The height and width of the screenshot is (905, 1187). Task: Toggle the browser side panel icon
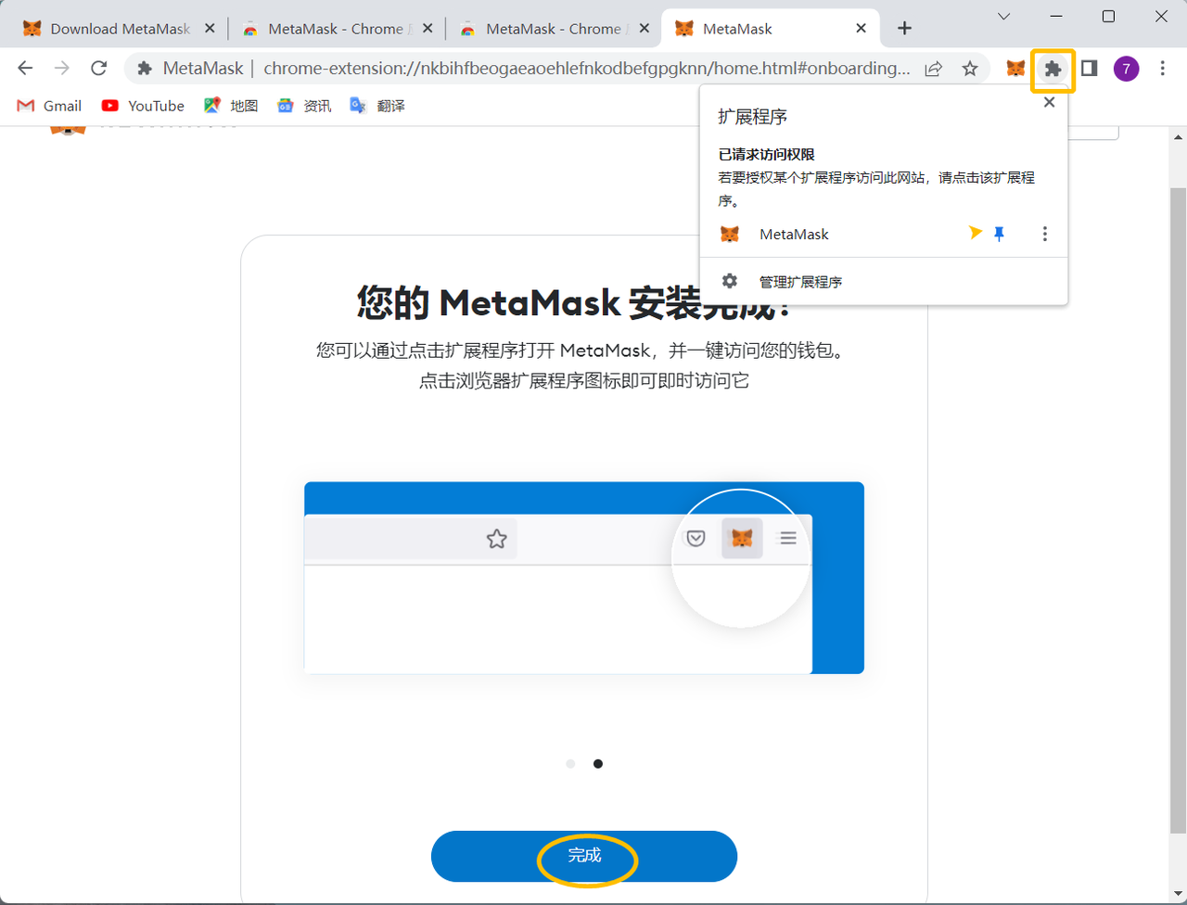coord(1090,68)
